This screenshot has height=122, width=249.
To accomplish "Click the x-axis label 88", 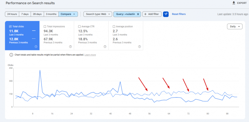I will click(x=227, y=114).
